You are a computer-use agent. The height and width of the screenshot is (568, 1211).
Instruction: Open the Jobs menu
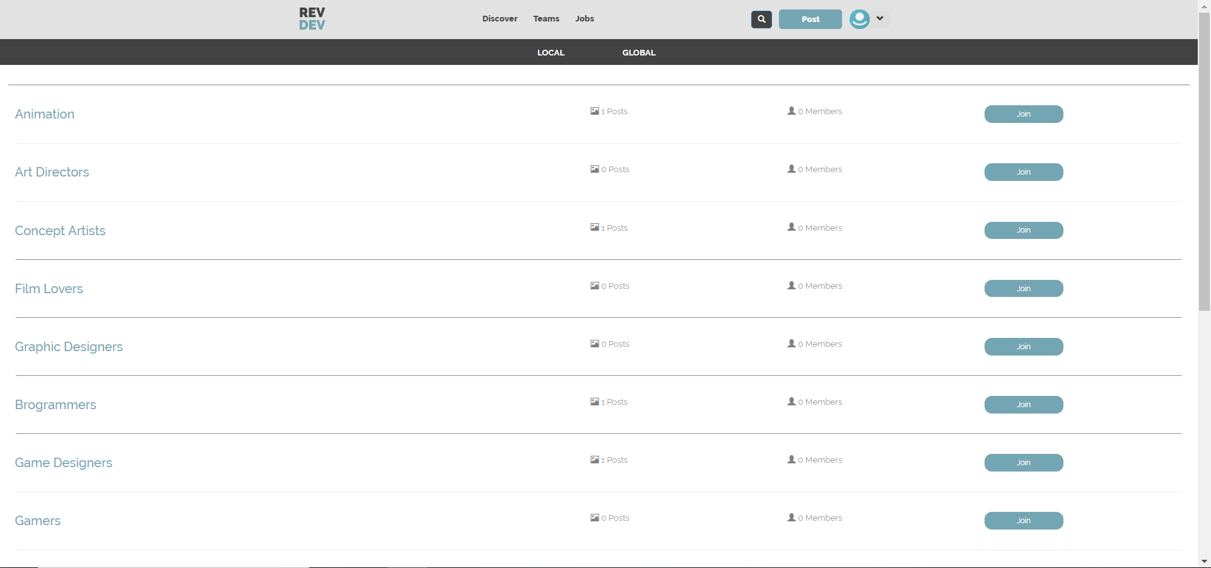585,18
